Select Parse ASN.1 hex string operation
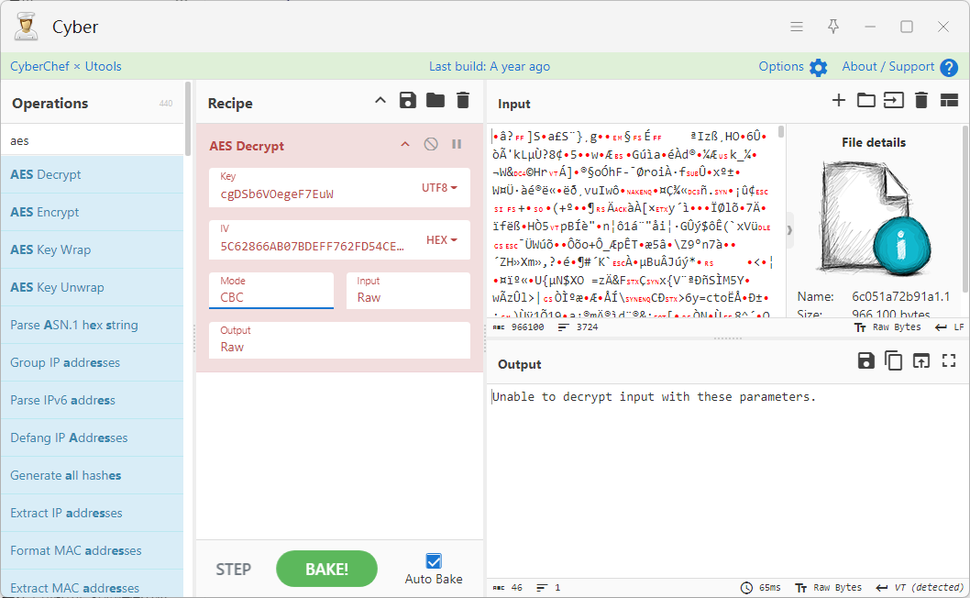970x598 pixels. click(x=93, y=325)
